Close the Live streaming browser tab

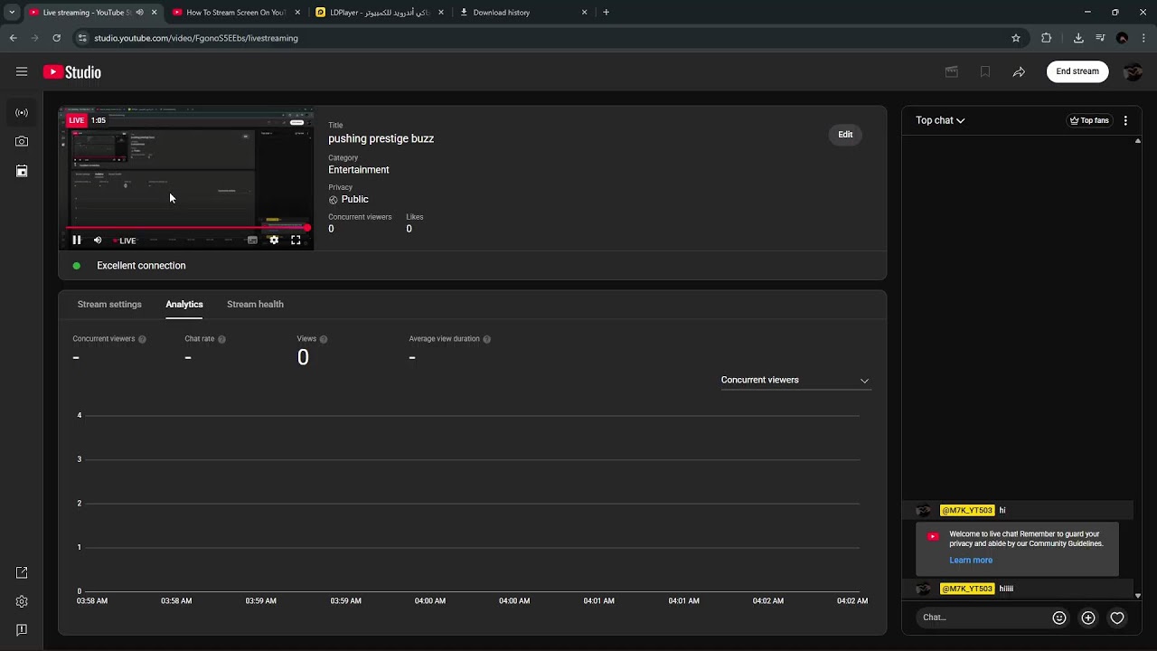click(154, 13)
